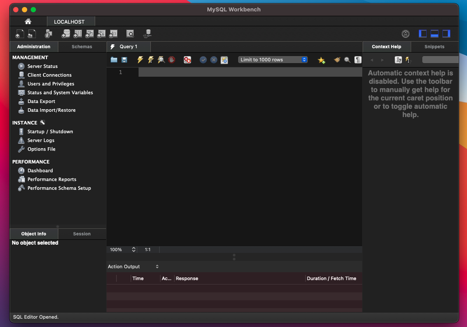Stop the running query
This screenshot has width=467, height=327.
[x=171, y=60]
